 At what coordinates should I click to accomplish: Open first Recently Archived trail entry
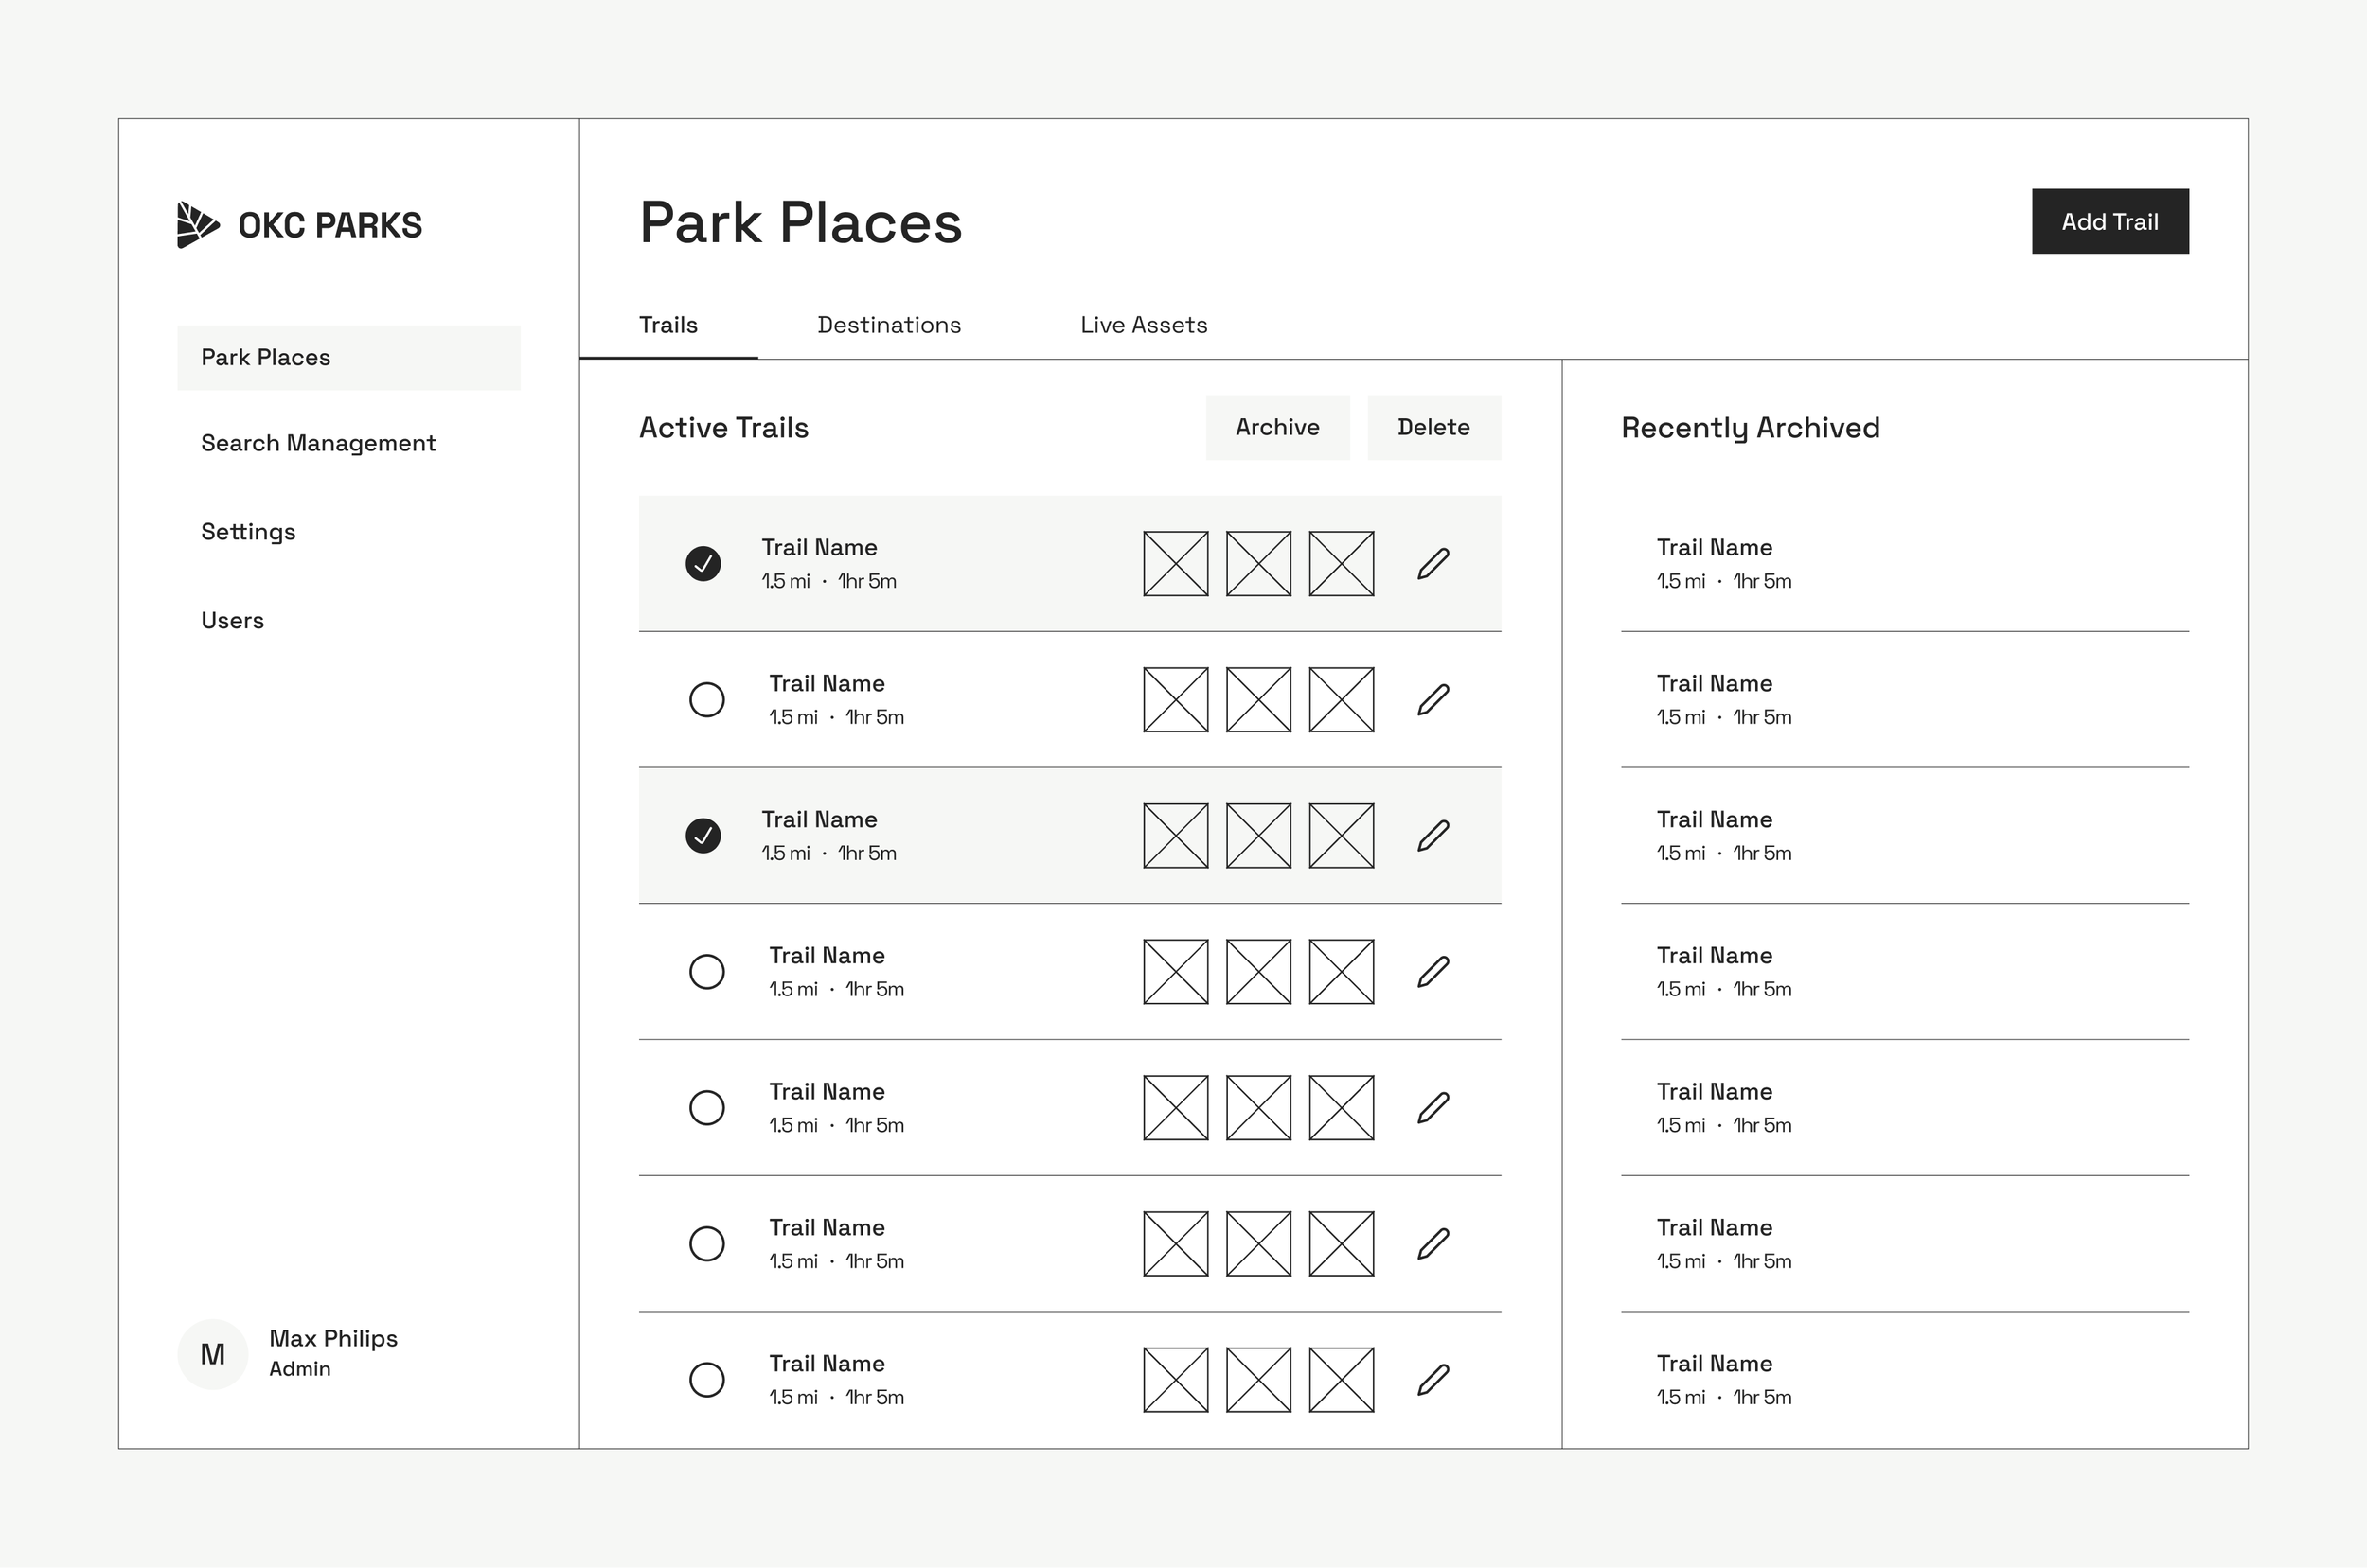tap(1715, 563)
